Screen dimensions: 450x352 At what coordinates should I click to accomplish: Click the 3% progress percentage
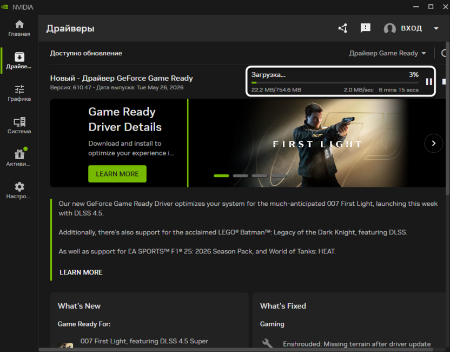414,75
